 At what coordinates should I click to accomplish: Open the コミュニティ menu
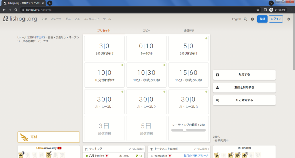pyautogui.click(x=91, y=19)
